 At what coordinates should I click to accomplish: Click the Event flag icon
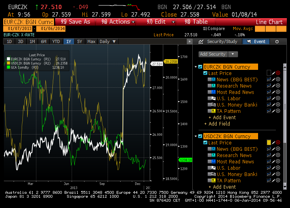(249, 41)
